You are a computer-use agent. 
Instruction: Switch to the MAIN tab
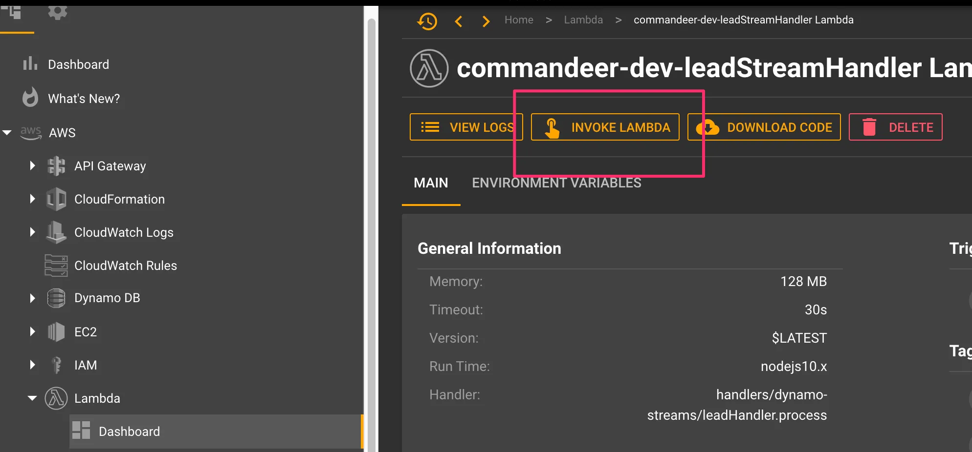[x=431, y=183]
